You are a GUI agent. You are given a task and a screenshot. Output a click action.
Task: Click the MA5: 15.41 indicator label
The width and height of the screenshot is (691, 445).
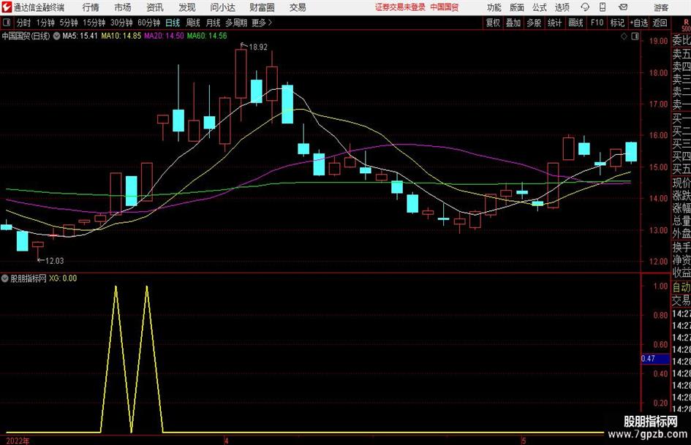[x=80, y=36]
